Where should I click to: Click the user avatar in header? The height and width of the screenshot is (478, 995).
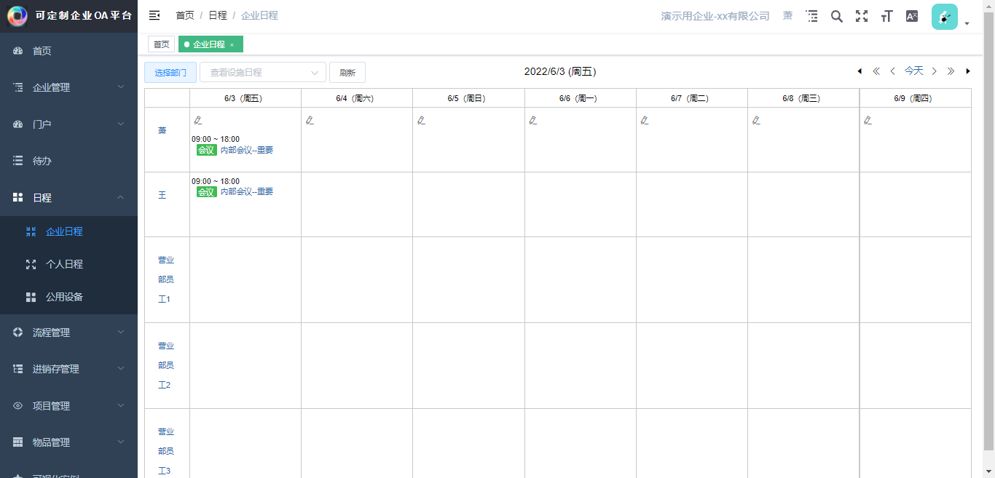click(x=945, y=17)
